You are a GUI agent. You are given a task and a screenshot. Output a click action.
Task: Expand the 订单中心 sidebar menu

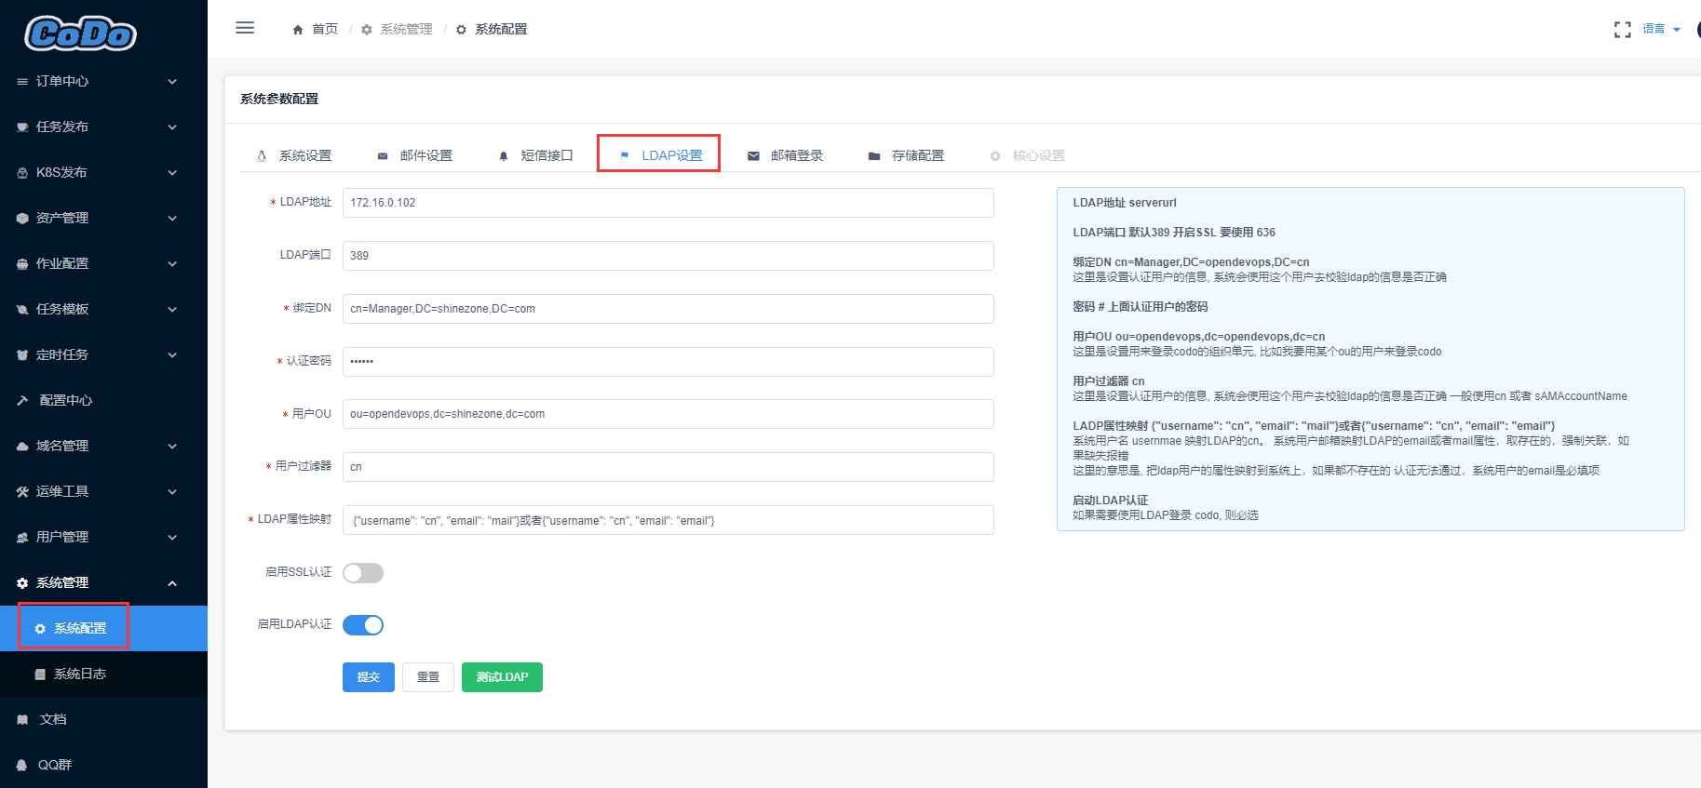[103, 81]
